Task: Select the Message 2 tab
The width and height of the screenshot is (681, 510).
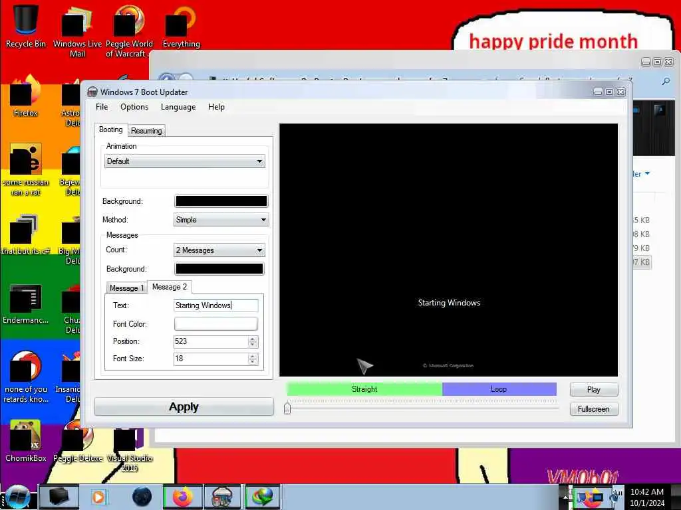Action: click(170, 287)
